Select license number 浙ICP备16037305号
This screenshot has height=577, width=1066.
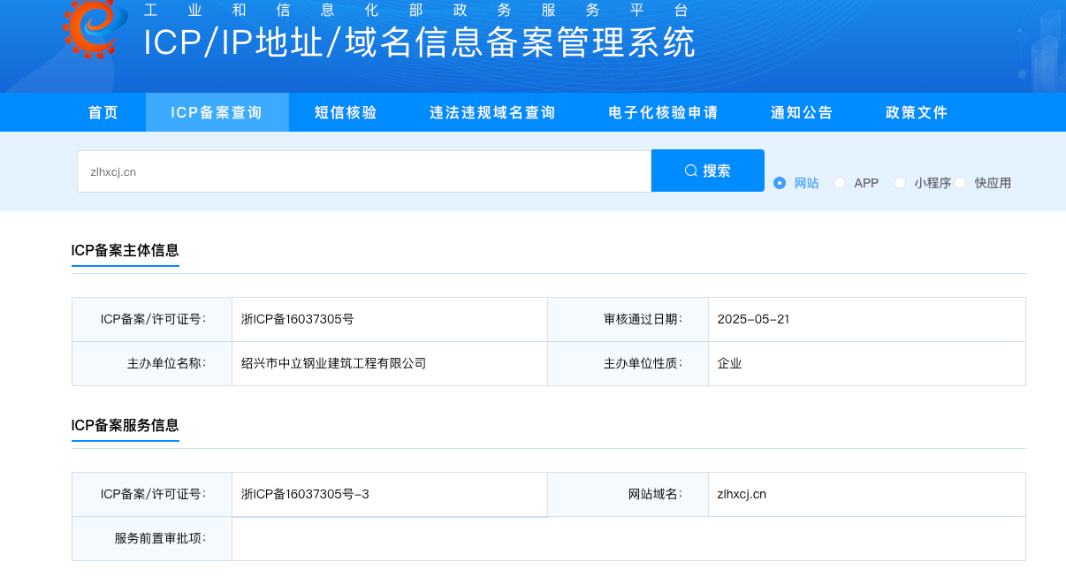[298, 319]
